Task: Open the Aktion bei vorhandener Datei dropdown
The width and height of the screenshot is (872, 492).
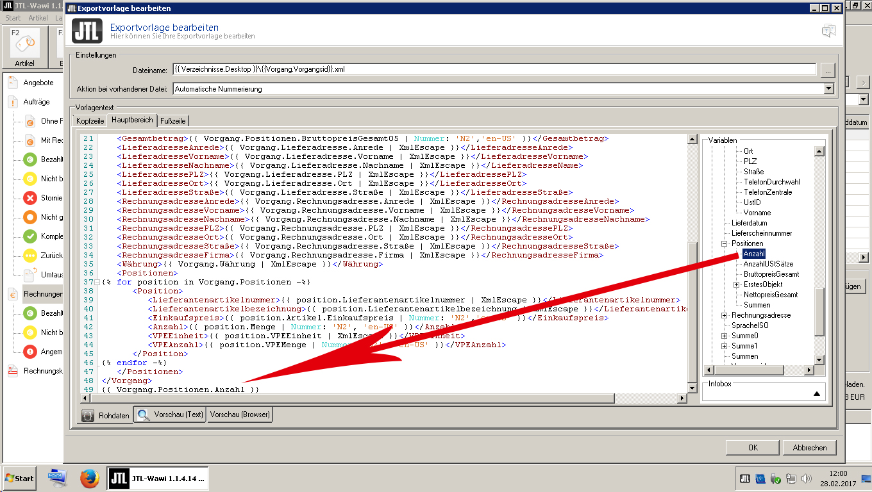Action: [x=828, y=89]
